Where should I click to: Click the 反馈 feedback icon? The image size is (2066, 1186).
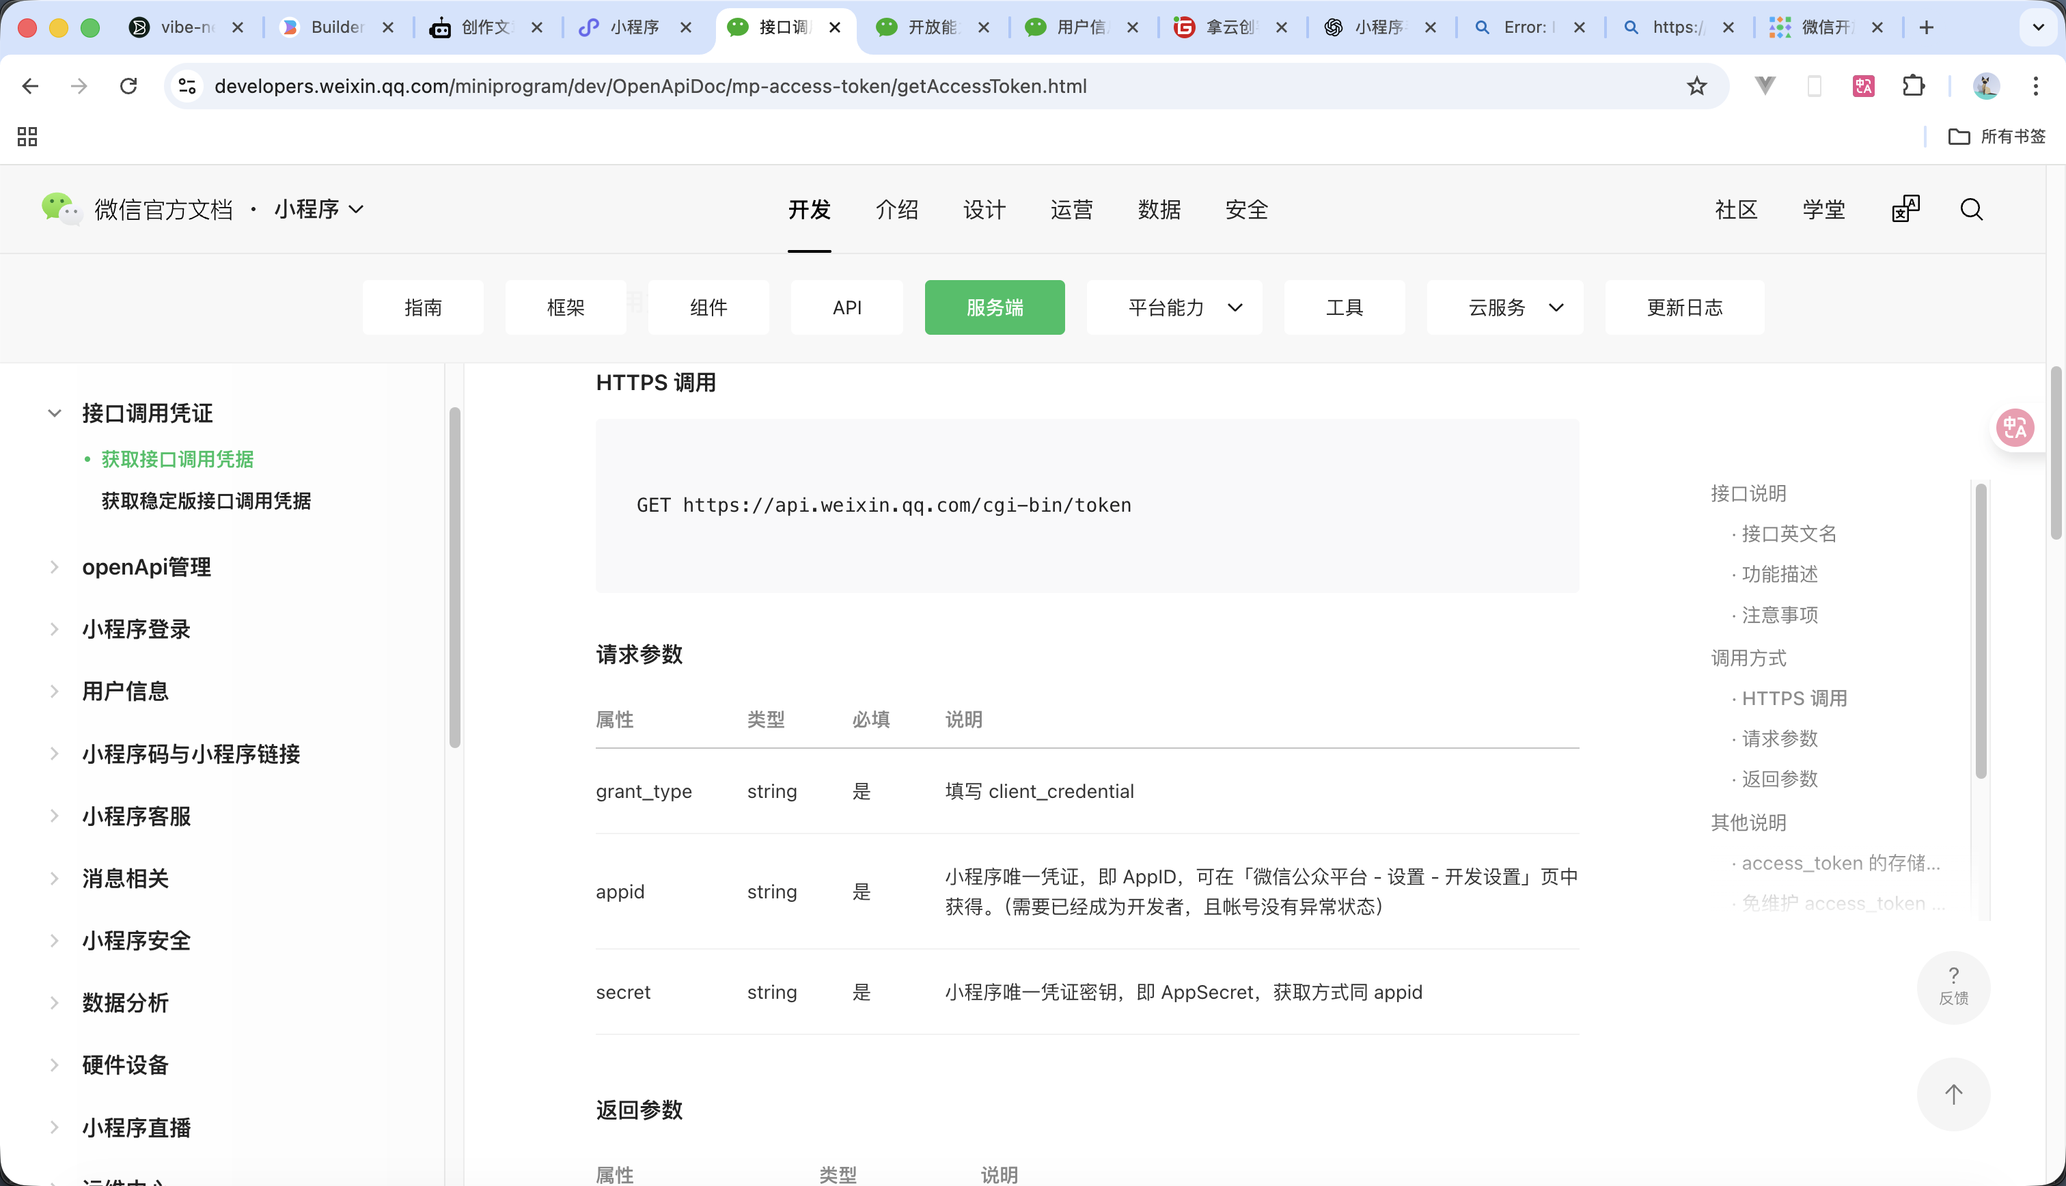click(1954, 987)
